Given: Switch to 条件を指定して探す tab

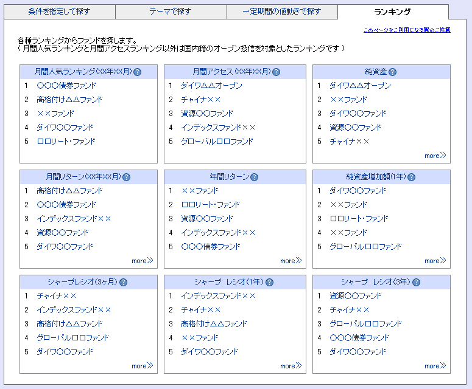Looking at the screenshot, I should pos(60,12).
